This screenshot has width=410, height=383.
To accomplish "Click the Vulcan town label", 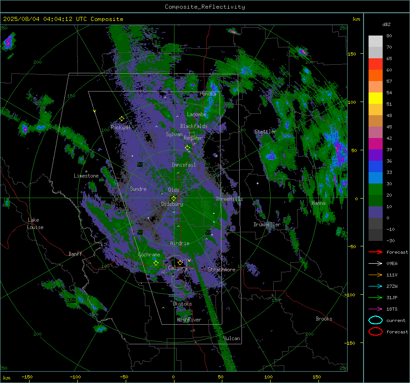I will (x=232, y=338).
